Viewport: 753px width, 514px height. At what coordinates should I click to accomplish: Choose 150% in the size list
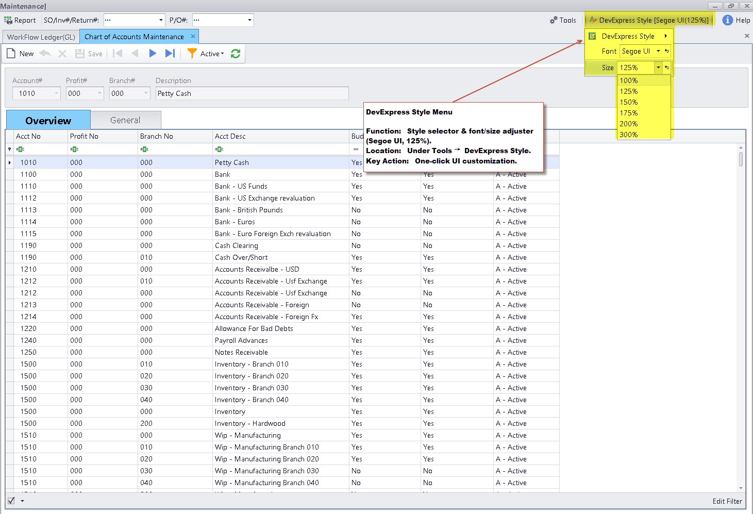point(629,102)
